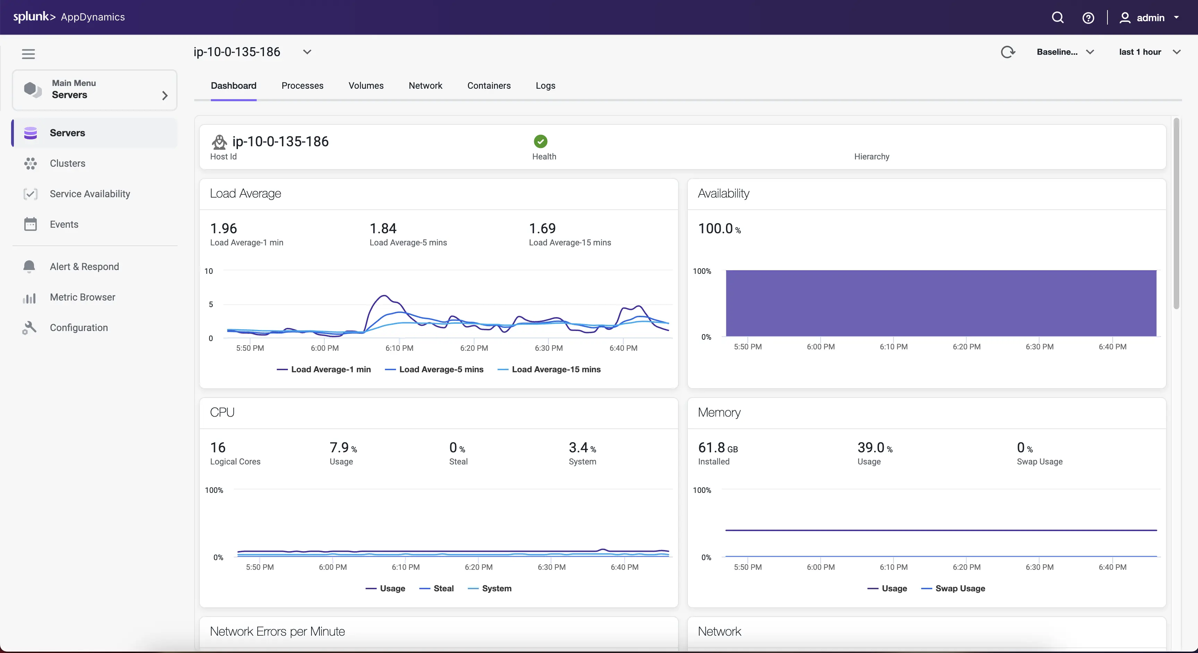Open the hamburger navigation menu
This screenshot has height=653, width=1198.
coord(28,54)
